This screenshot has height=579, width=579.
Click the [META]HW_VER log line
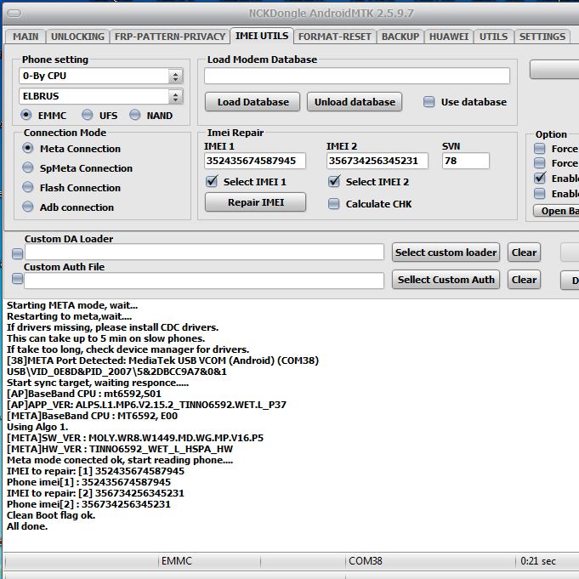120,449
